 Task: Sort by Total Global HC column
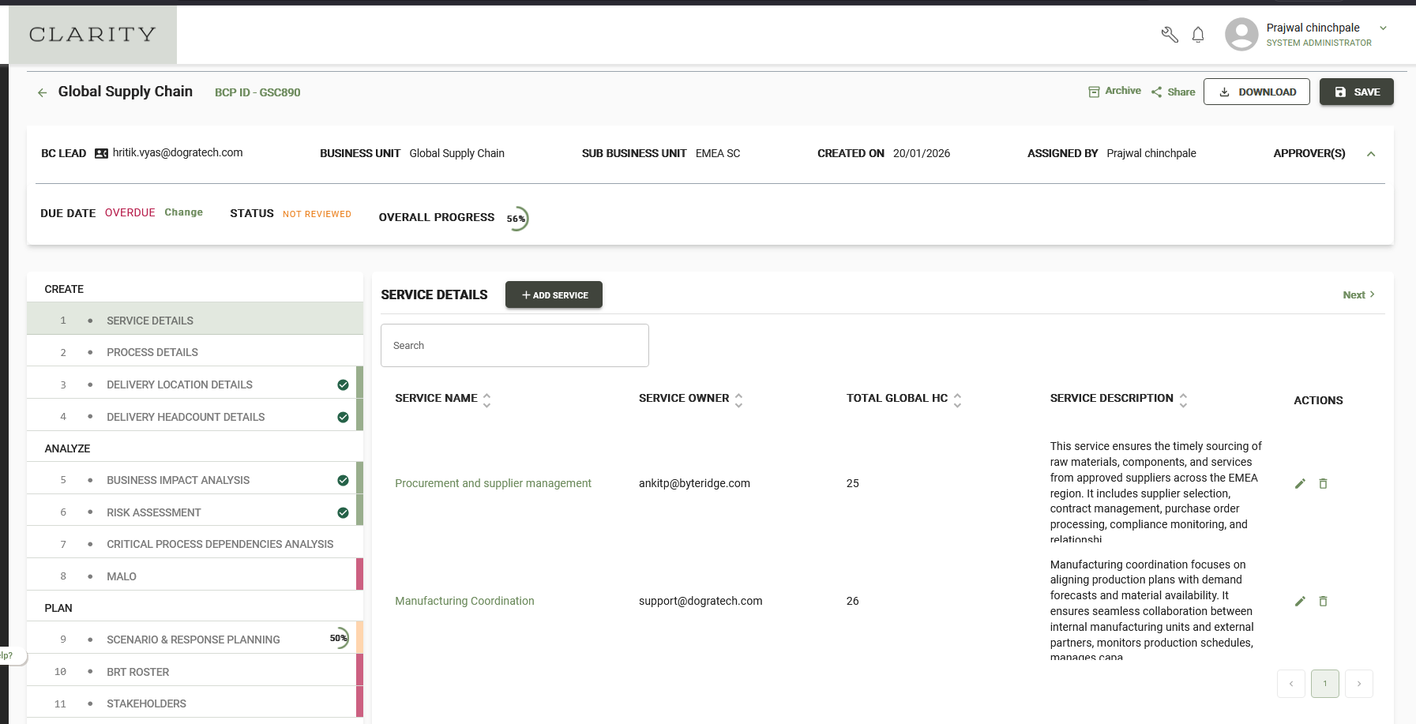point(957,400)
